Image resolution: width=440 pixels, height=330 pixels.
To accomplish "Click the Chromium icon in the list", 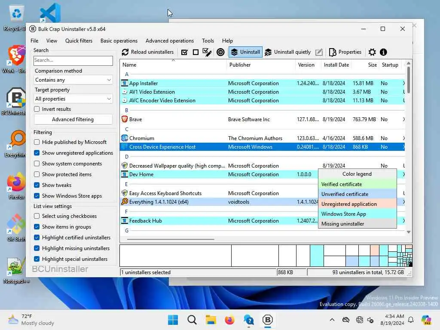I will (125, 138).
